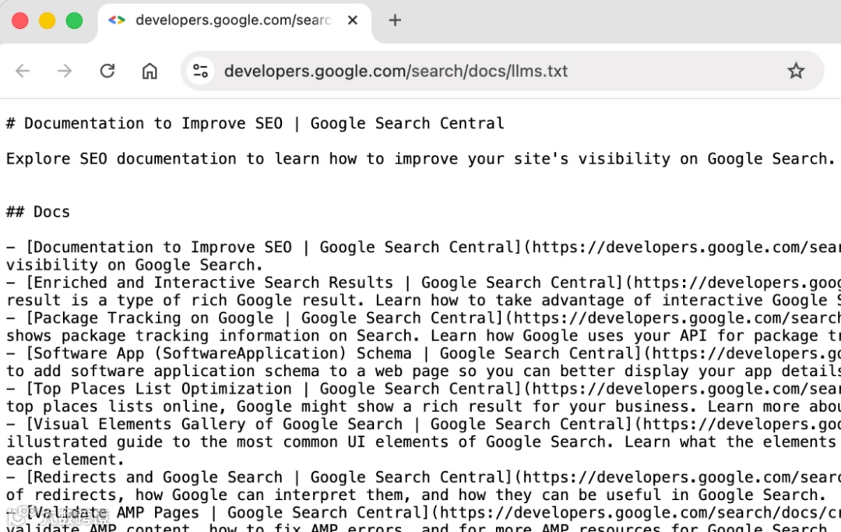Click the Forward navigation arrow
The height and width of the screenshot is (532, 841).
65,71
